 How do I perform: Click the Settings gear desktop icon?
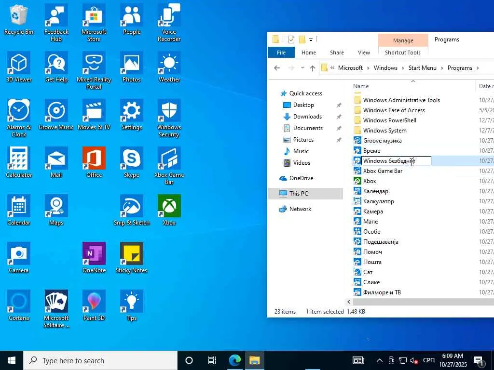pyautogui.click(x=132, y=115)
